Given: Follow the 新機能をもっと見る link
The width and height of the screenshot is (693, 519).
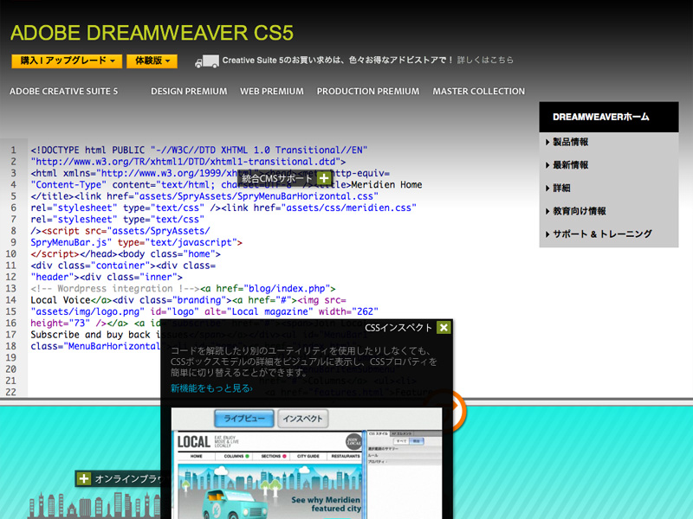Looking at the screenshot, I should tap(211, 388).
